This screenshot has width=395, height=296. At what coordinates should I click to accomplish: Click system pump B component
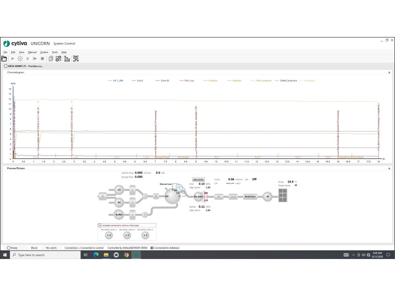132,202
